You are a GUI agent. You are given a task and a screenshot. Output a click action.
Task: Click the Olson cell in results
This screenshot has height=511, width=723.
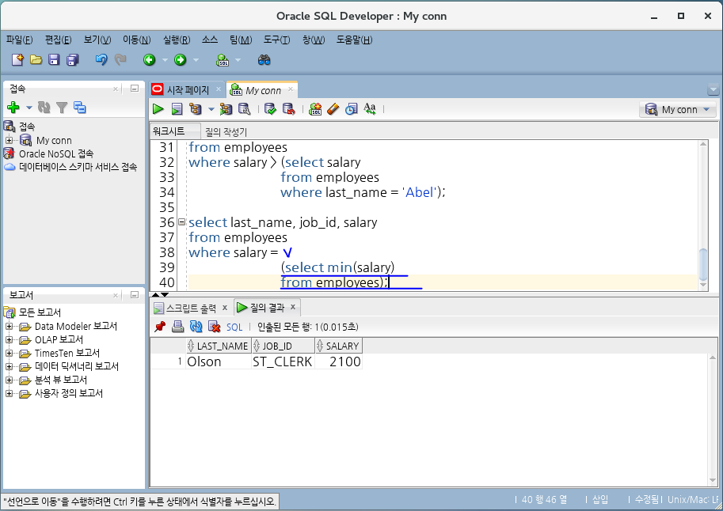click(x=218, y=361)
